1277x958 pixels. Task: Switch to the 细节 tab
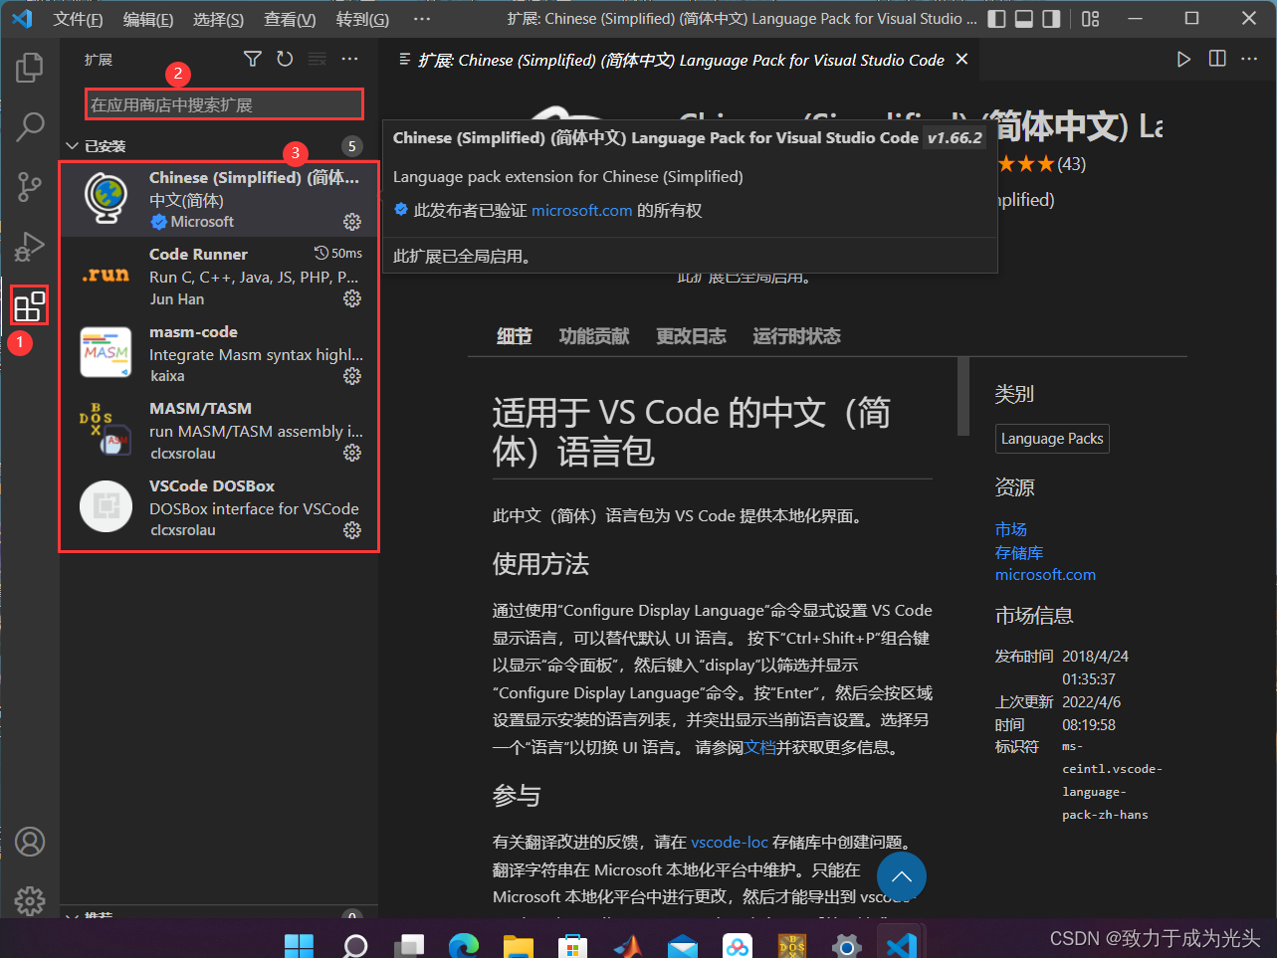[514, 336]
